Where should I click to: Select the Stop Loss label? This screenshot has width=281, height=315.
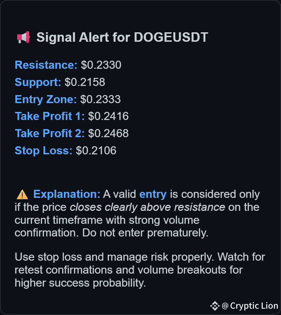[x=44, y=150]
